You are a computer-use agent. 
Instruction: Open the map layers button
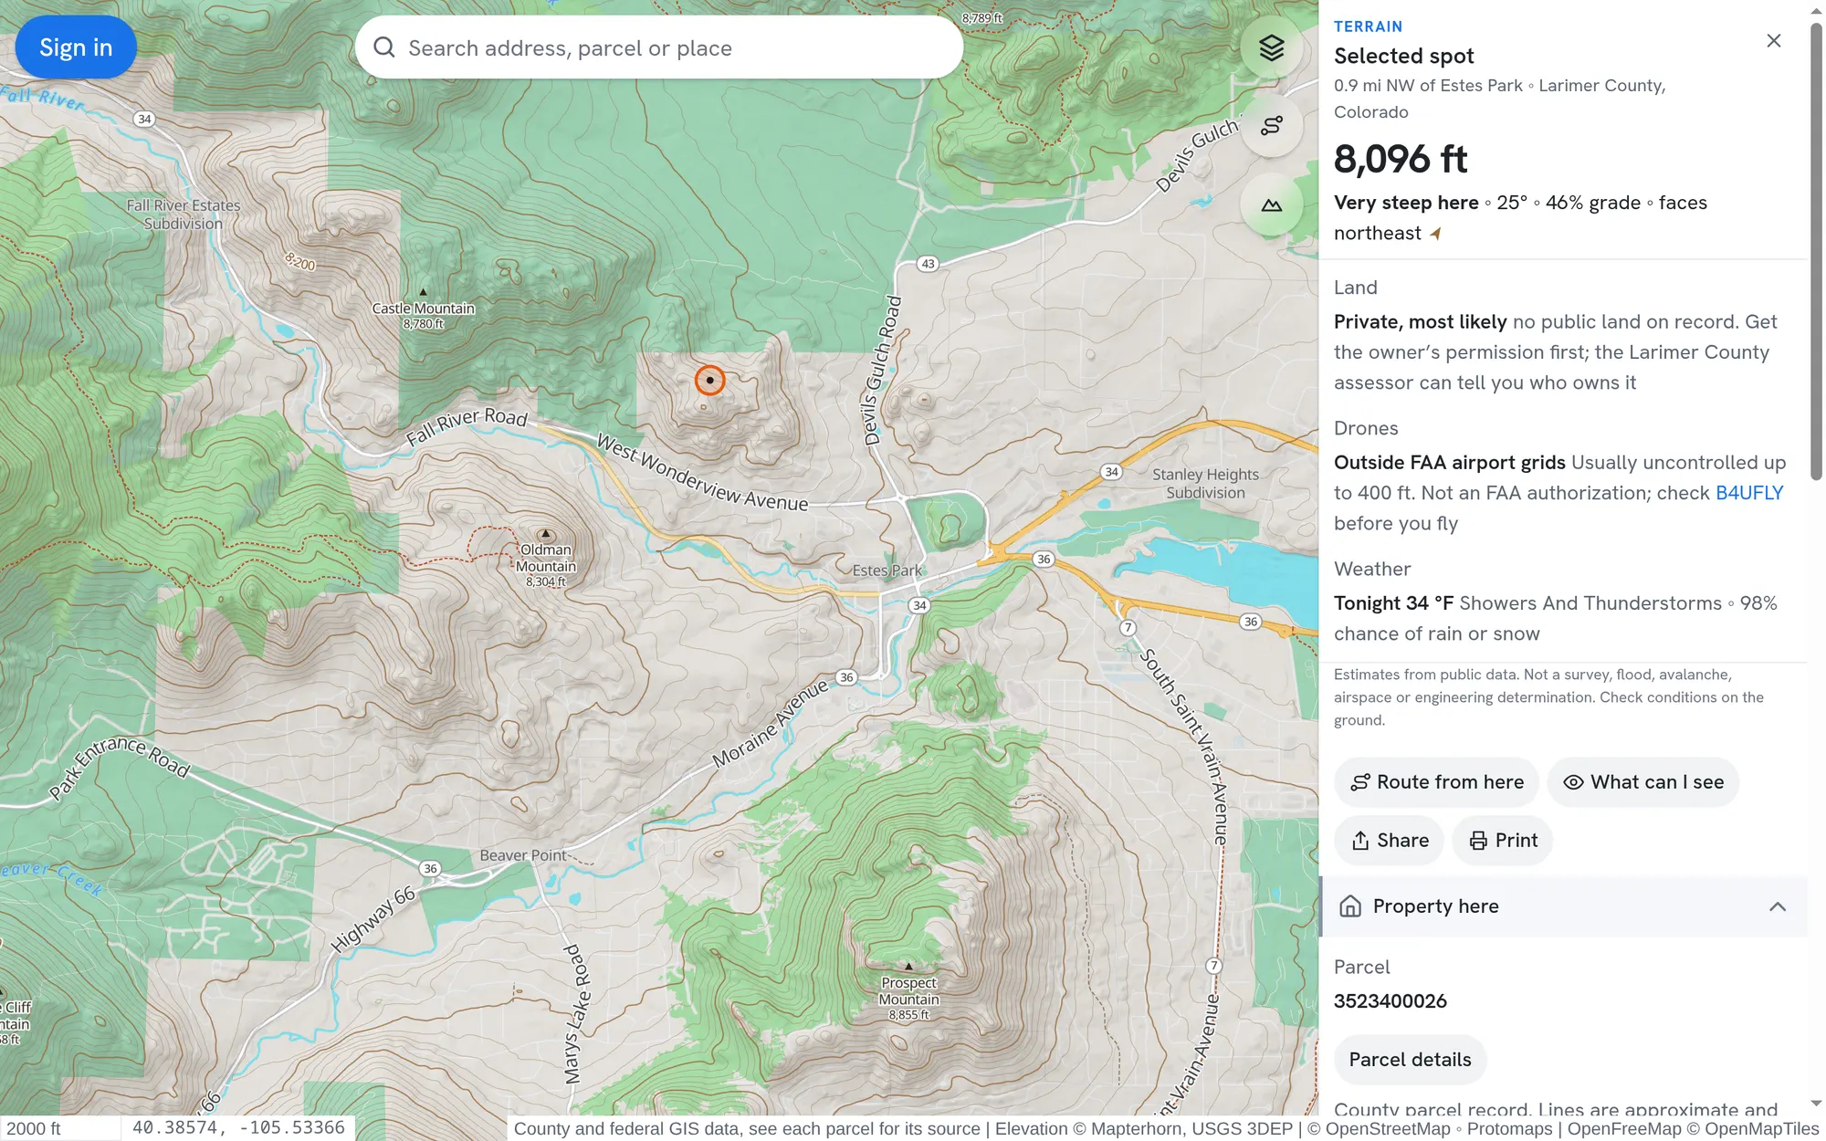(x=1271, y=47)
